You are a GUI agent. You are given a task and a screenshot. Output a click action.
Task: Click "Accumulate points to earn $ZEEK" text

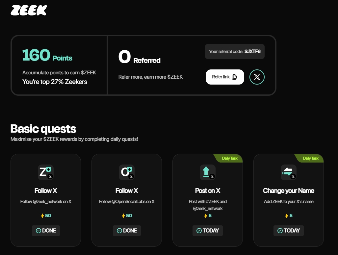point(59,73)
